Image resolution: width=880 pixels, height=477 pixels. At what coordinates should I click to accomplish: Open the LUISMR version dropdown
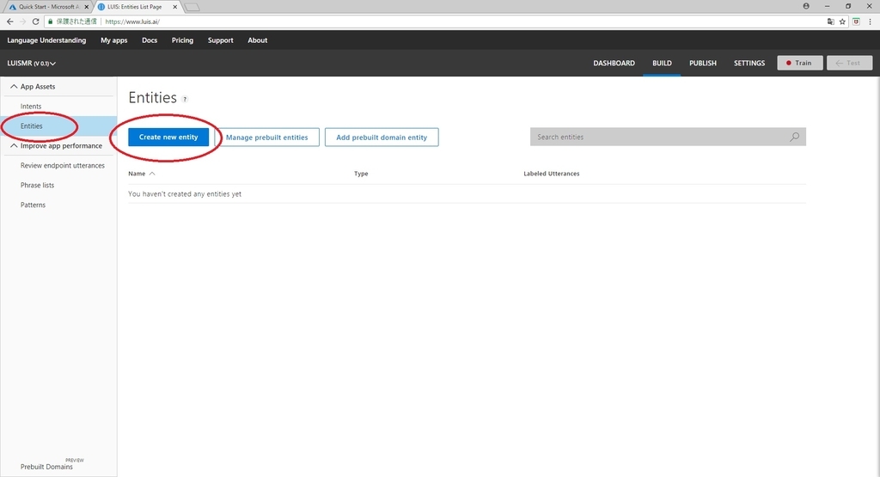tap(32, 64)
